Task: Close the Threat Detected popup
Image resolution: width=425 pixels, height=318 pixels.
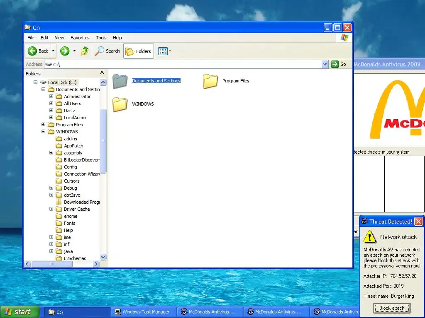Action: pyautogui.click(x=418, y=222)
